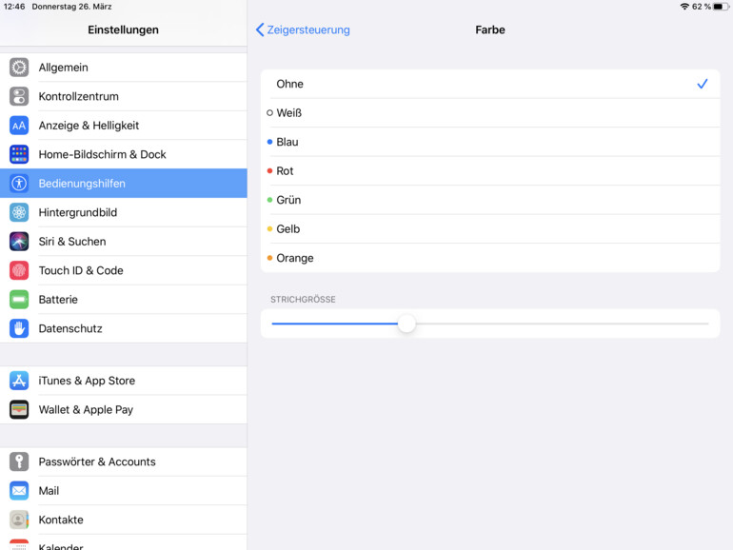The width and height of the screenshot is (733, 550).
Task: Open Mail settings entry
Action: (49, 491)
